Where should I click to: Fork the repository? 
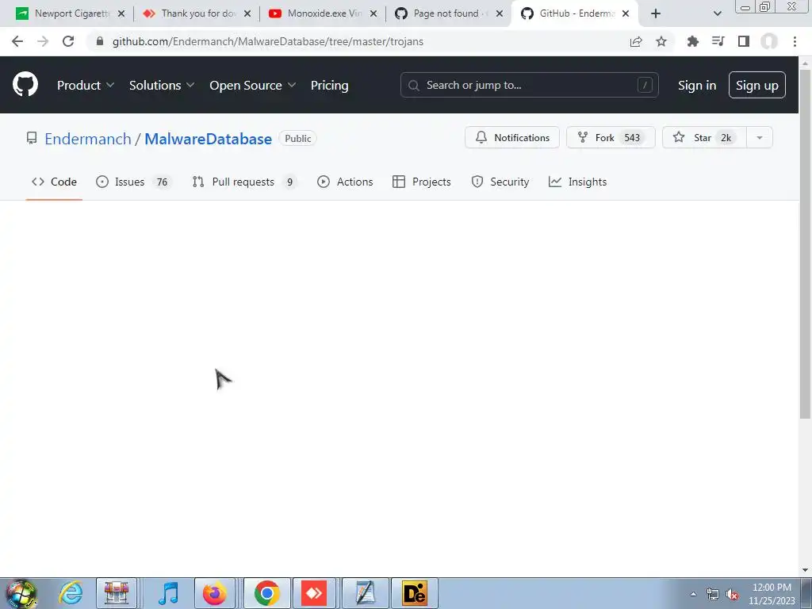tap(611, 137)
